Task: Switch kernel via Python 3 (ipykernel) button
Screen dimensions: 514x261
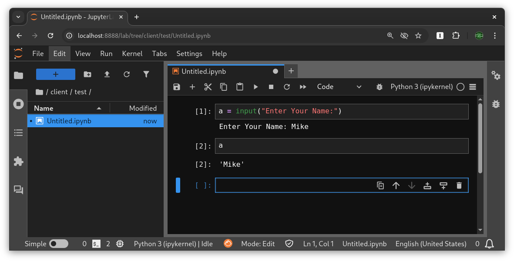Action: pyautogui.click(x=422, y=87)
